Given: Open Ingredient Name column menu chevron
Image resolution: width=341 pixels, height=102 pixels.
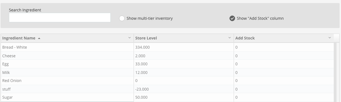Looking at the screenshot, I should (x=129, y=38).
